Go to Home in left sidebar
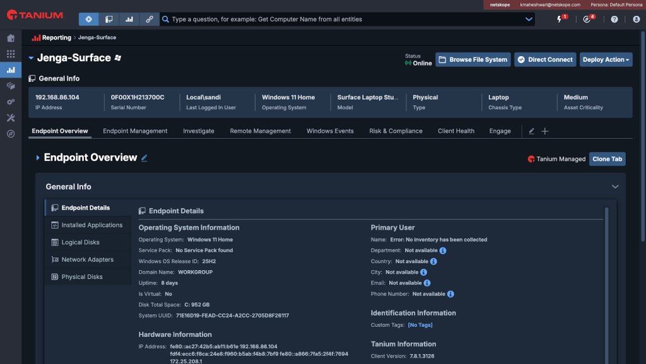 pyautogui.click(x=11, y=38)
